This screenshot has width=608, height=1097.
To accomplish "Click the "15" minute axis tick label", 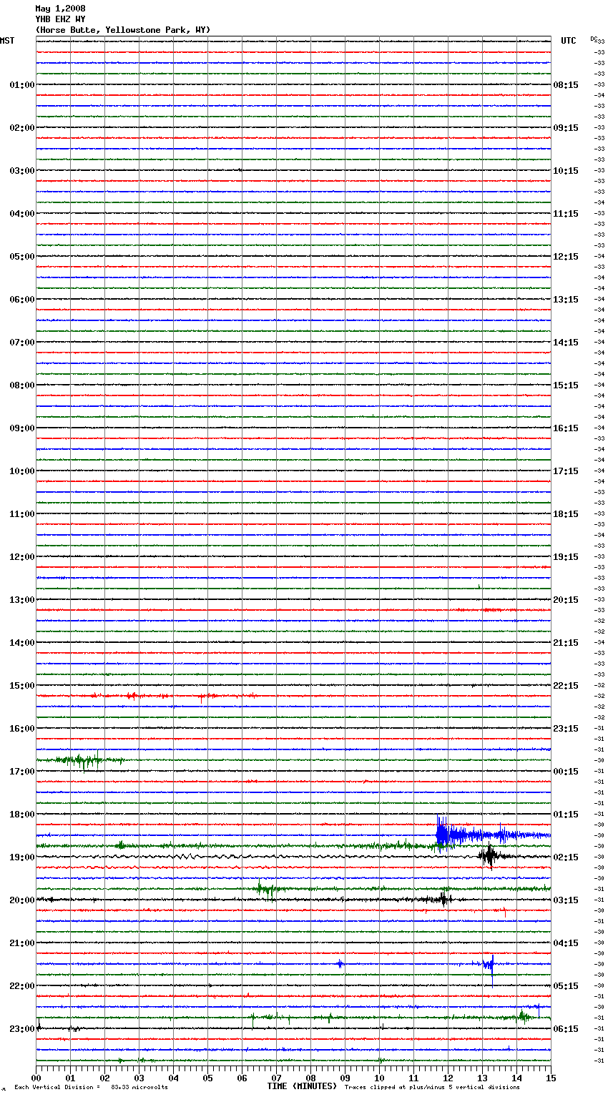I will tap(551, 1078).
